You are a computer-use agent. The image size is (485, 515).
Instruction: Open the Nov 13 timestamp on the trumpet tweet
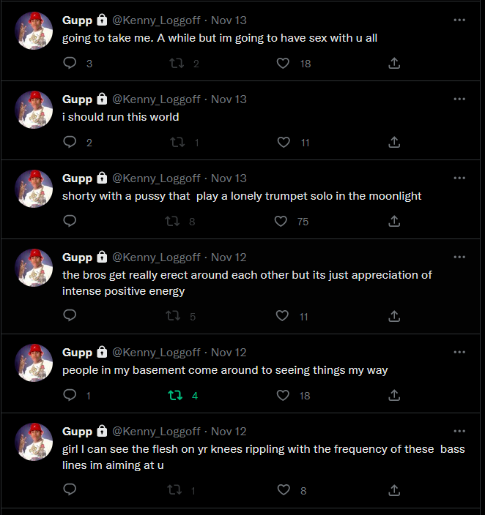[229, 178]
